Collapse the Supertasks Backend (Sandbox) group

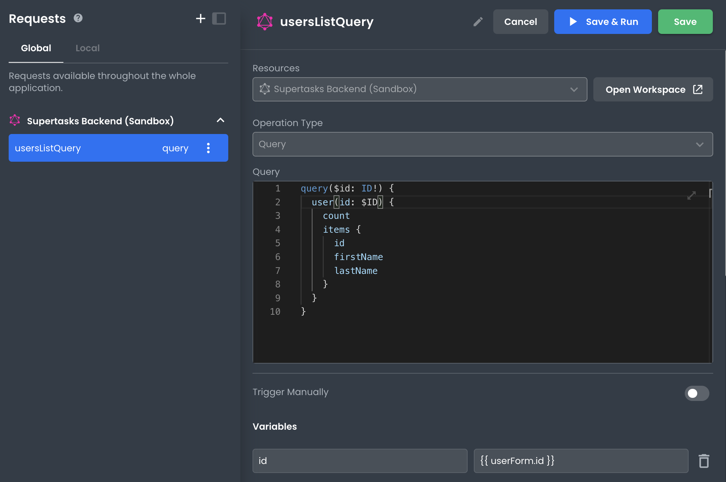(220, 120)
